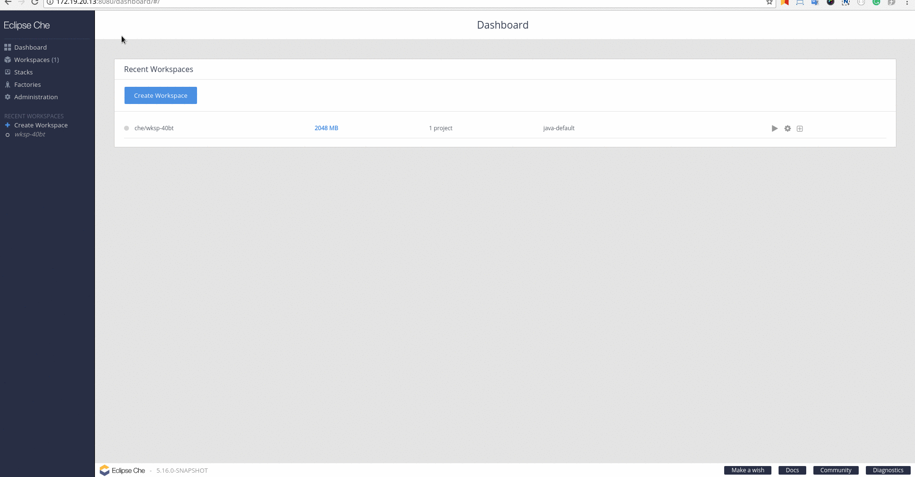This screenshot has height=477, width=915.
Task: Click the 2048 MB RAM value
Action: 326,128
